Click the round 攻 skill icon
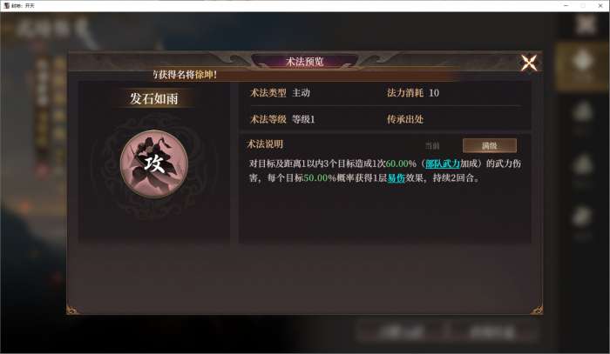Screen dimensions: 610x354 154,164
